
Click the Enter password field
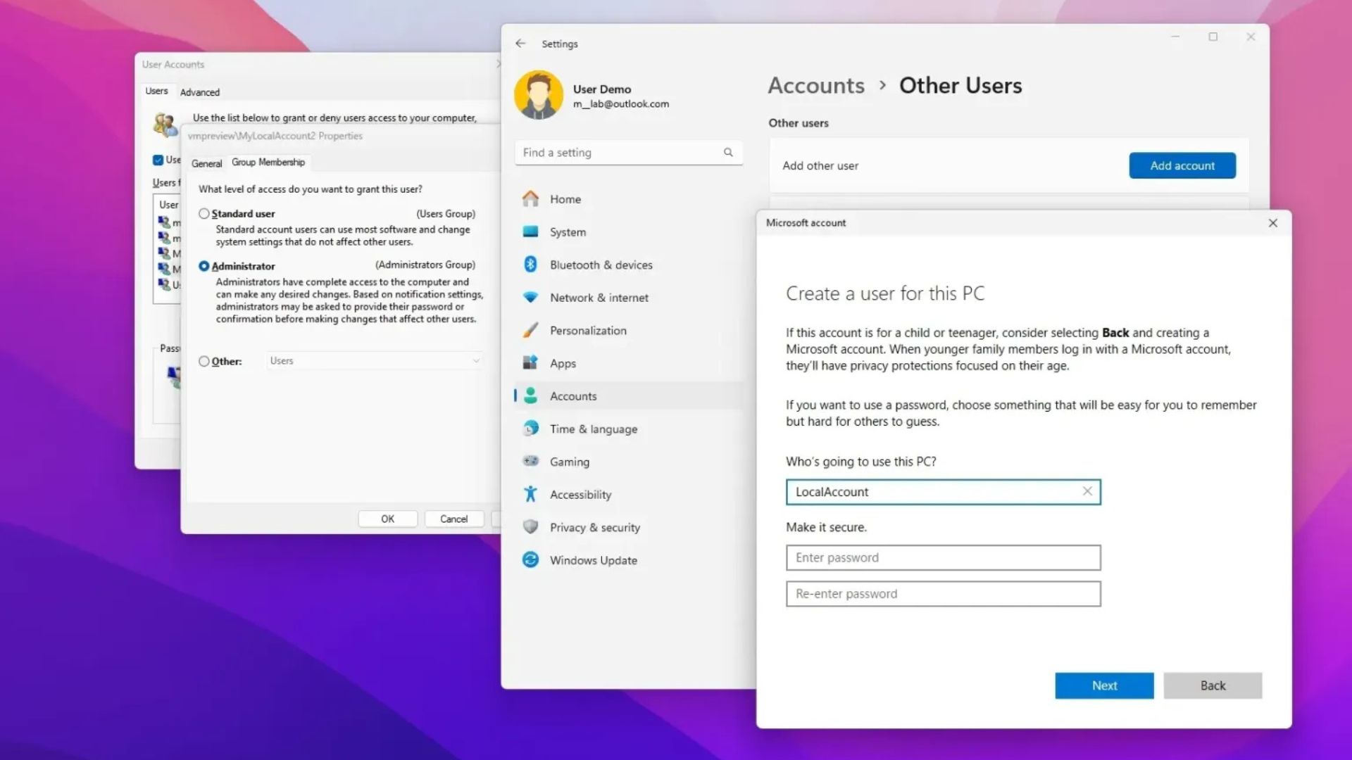[942, 557]
